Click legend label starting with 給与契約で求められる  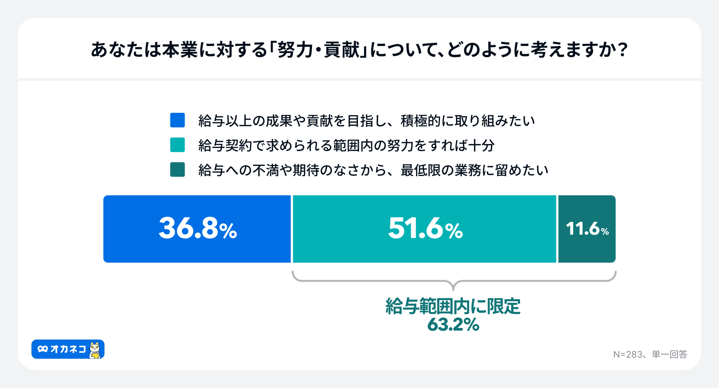click(x=346, y=146)
